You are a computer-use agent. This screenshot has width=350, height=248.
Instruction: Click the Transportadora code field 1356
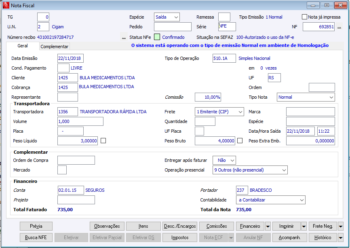(67, 112)
